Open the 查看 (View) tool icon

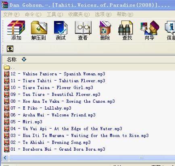(83, 30)
